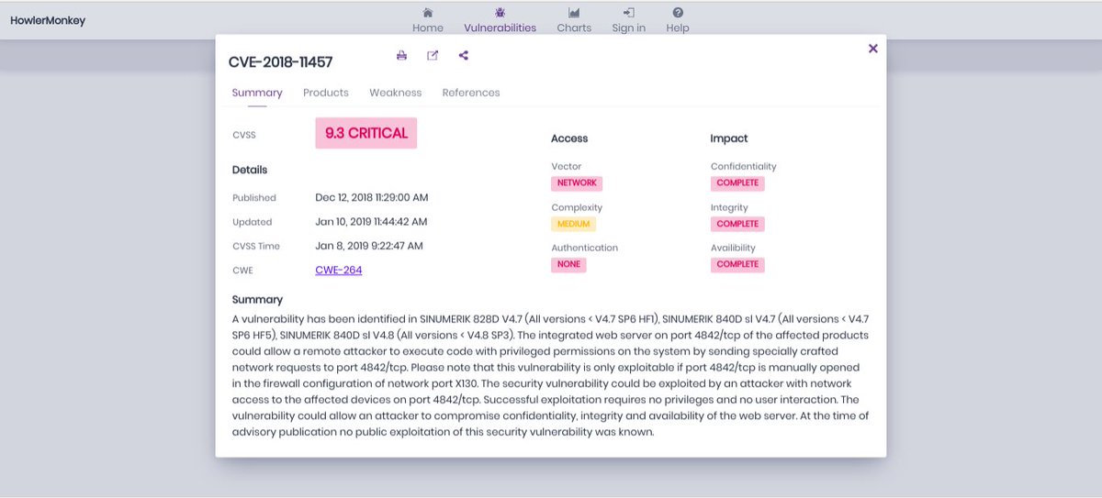Share the CVE using share icon

[x=463, y=55]
